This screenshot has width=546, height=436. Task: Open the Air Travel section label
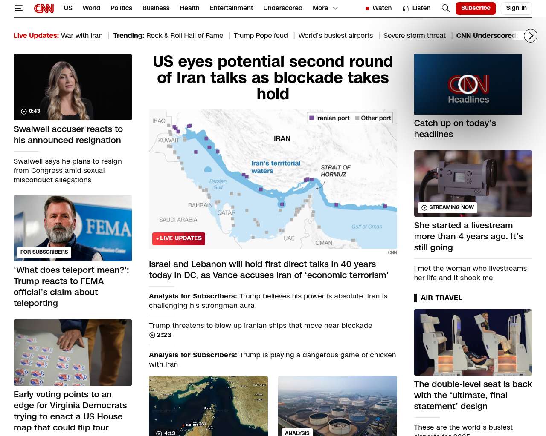(x=441, y=298)
